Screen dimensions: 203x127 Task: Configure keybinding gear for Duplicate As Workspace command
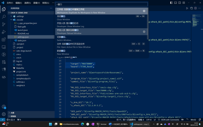[144, 11]
